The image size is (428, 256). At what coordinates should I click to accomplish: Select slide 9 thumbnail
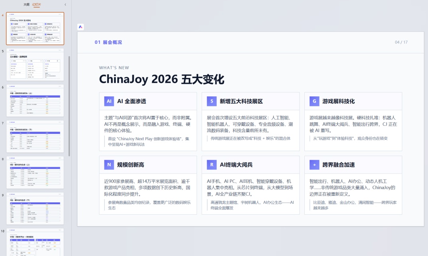[35, 208]
